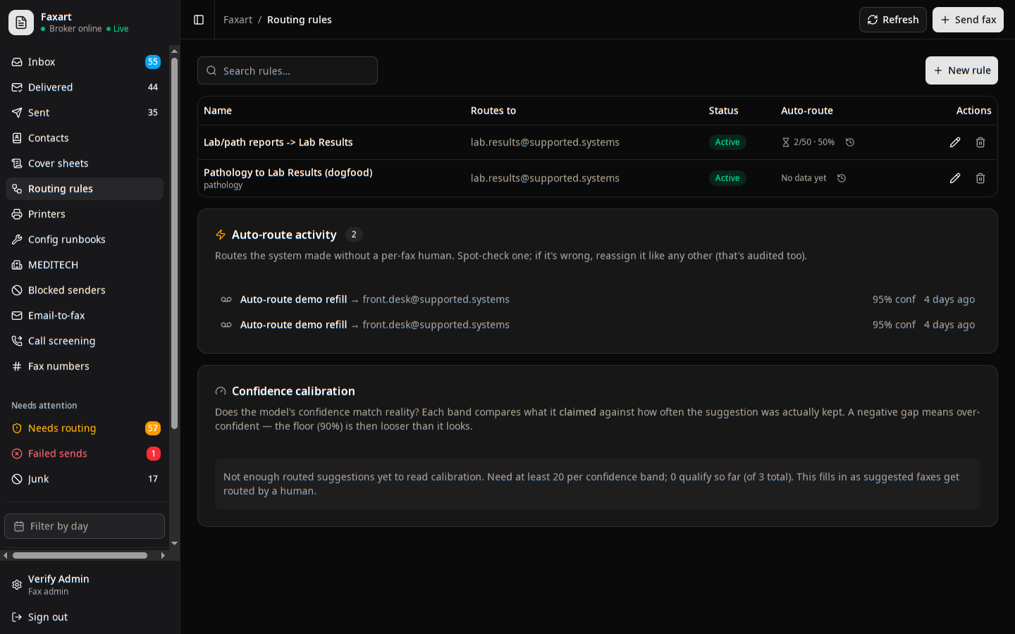Click the Filter by day field
This screenshot has height=634, width=1015.
pyautogui.click(x=85, y=526)
